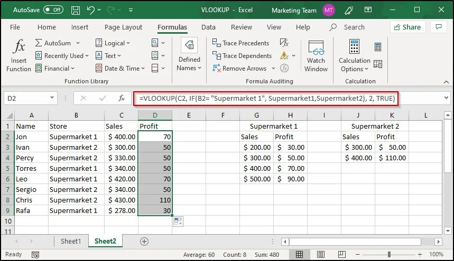
Task: Open the Defined Names dropdown
Action: 189,55
